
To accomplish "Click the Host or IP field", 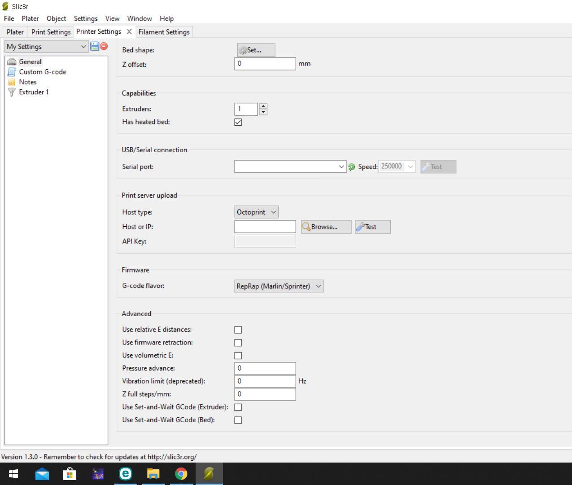I will [x=265, y=227].
